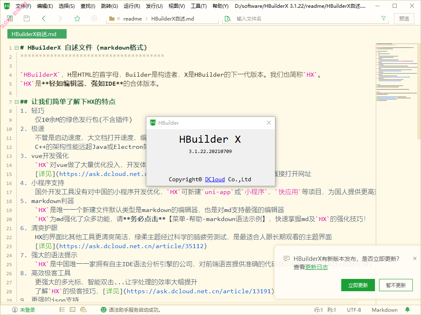Click the text 高效极客工具 on line 26
Image resolution: width=421 pixels, height=315 pixels.
[51, 273]
